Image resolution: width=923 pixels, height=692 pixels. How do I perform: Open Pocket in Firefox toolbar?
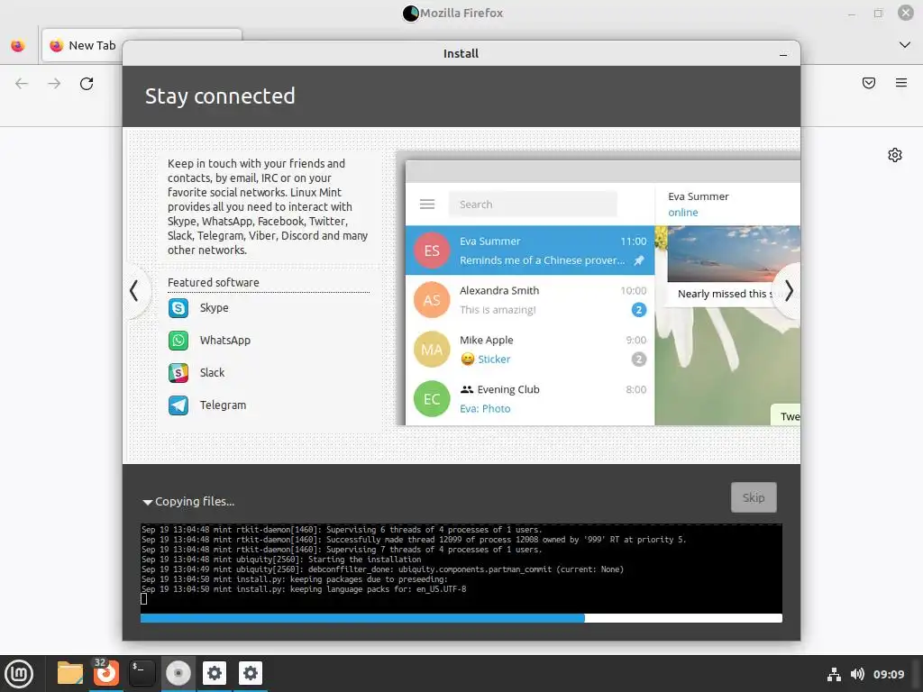869,83
